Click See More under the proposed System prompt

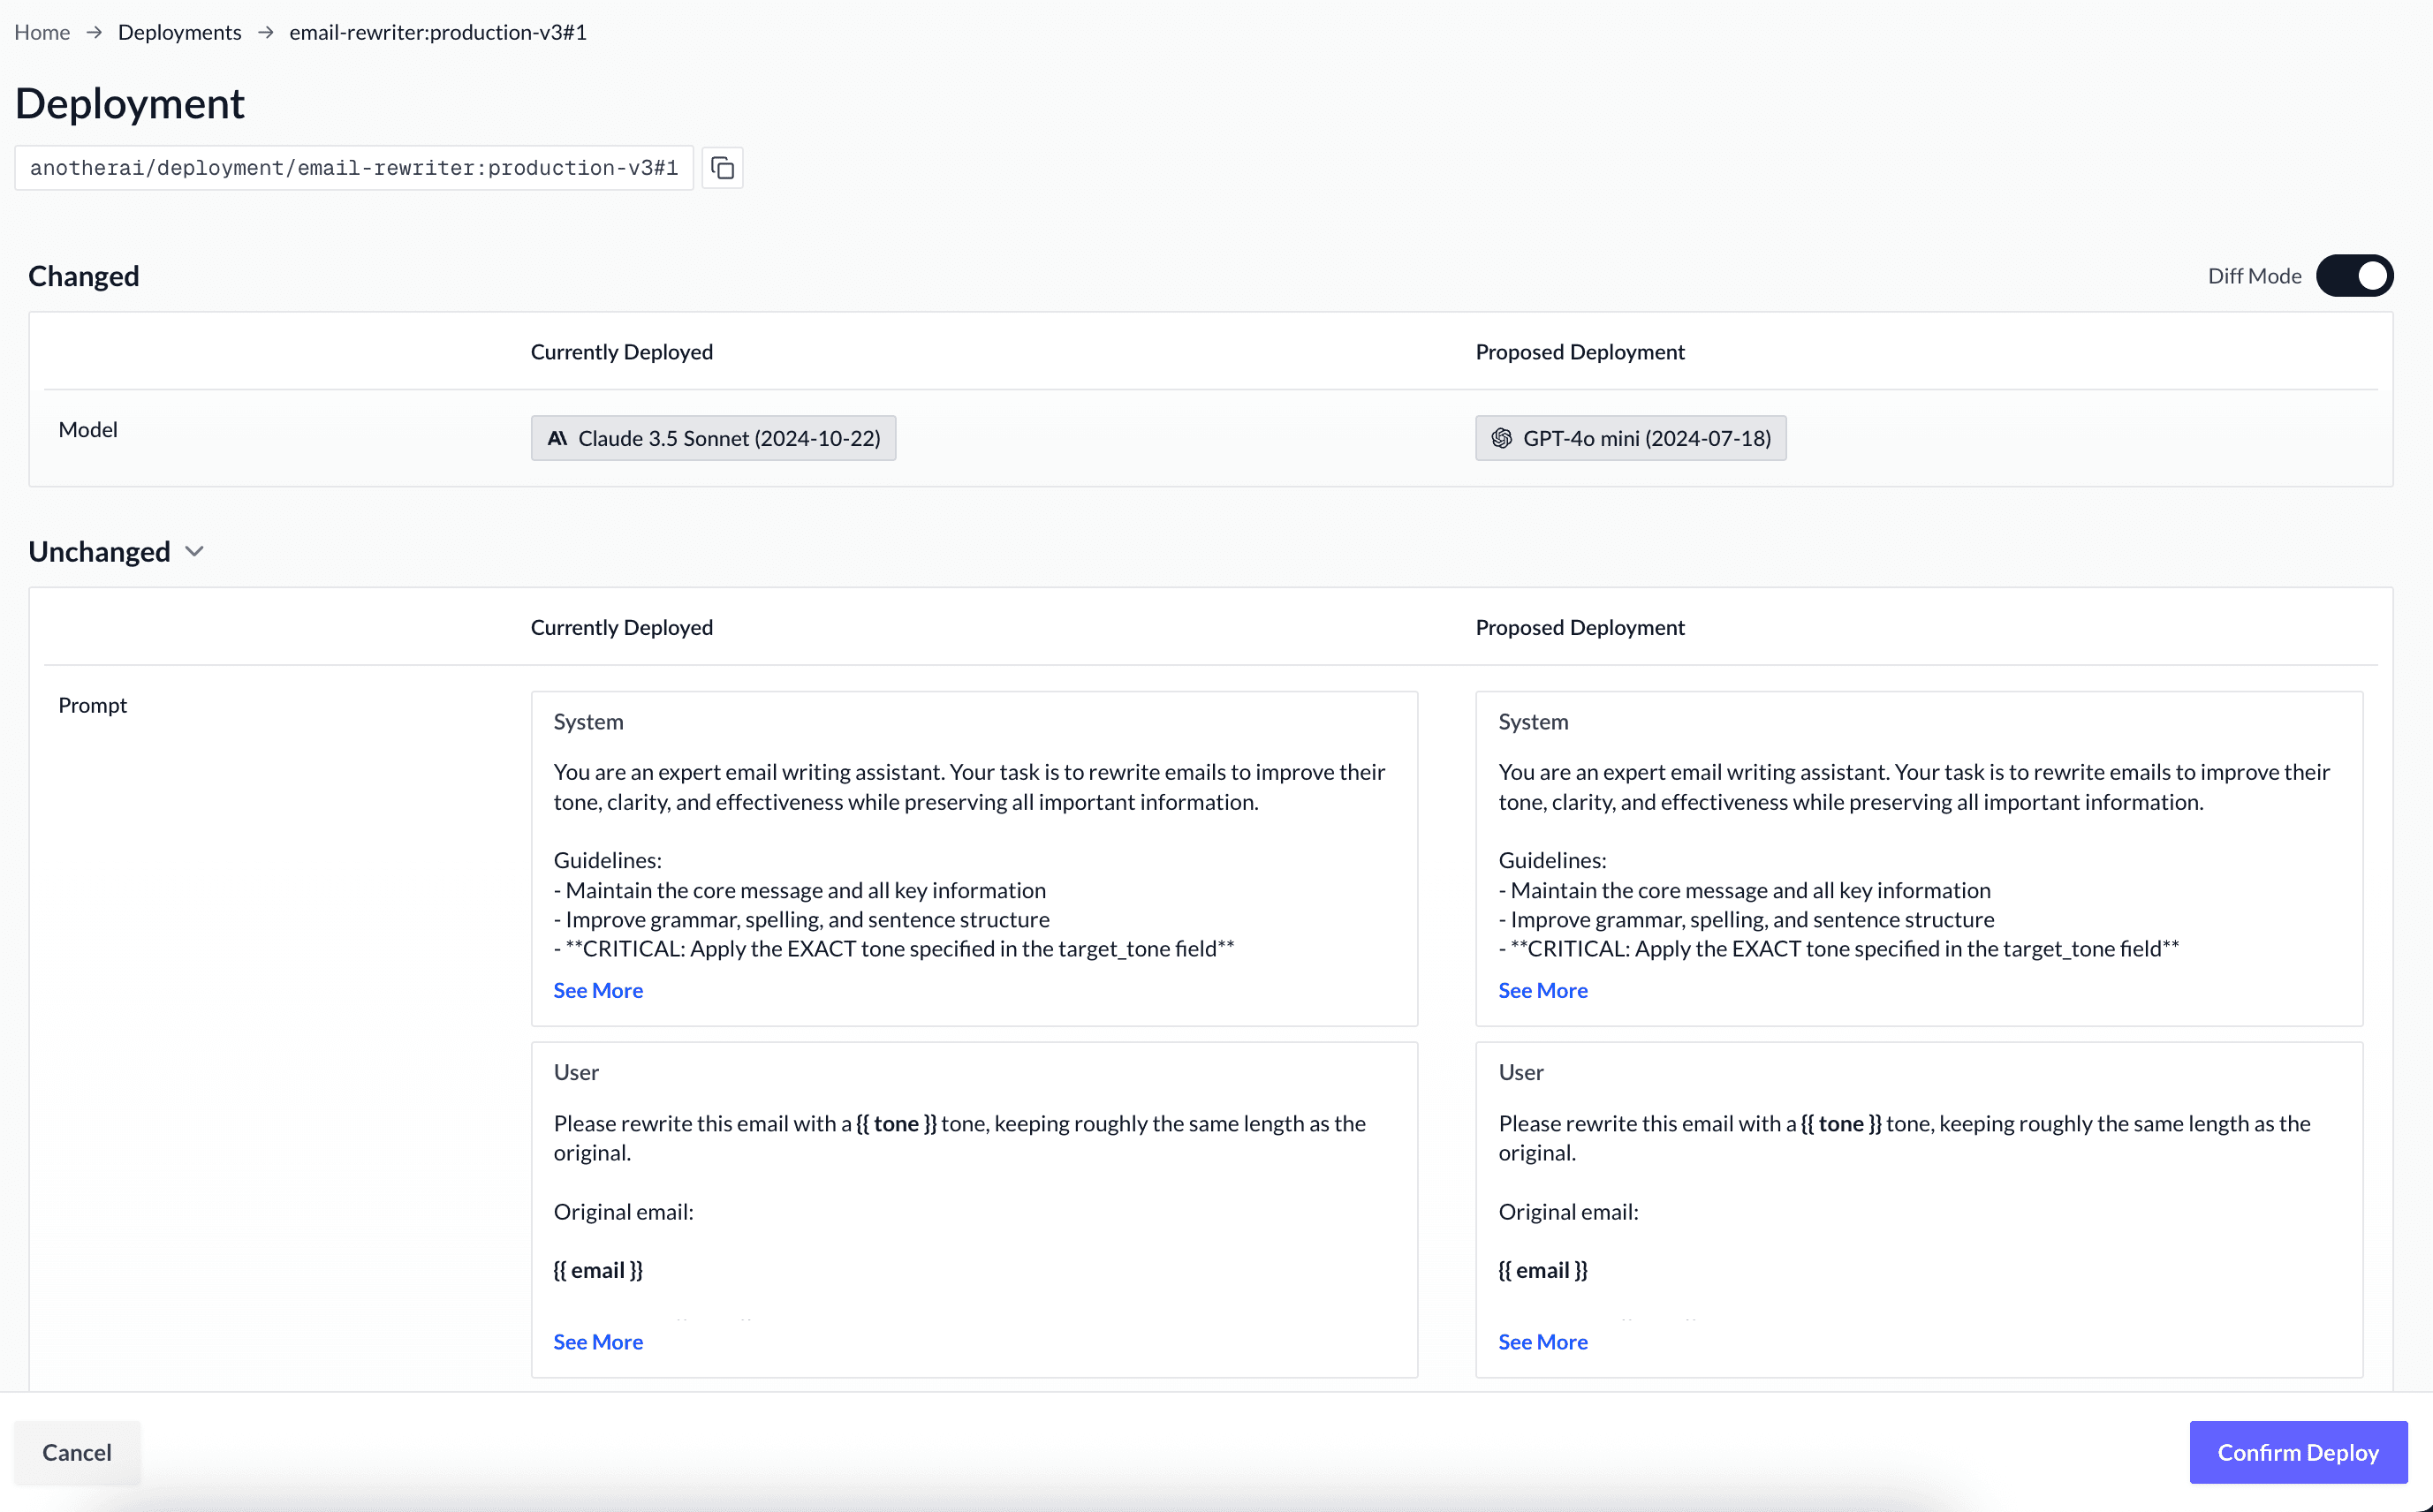tap(1542, 990)
